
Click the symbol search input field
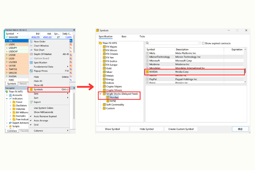click(173, 43)
